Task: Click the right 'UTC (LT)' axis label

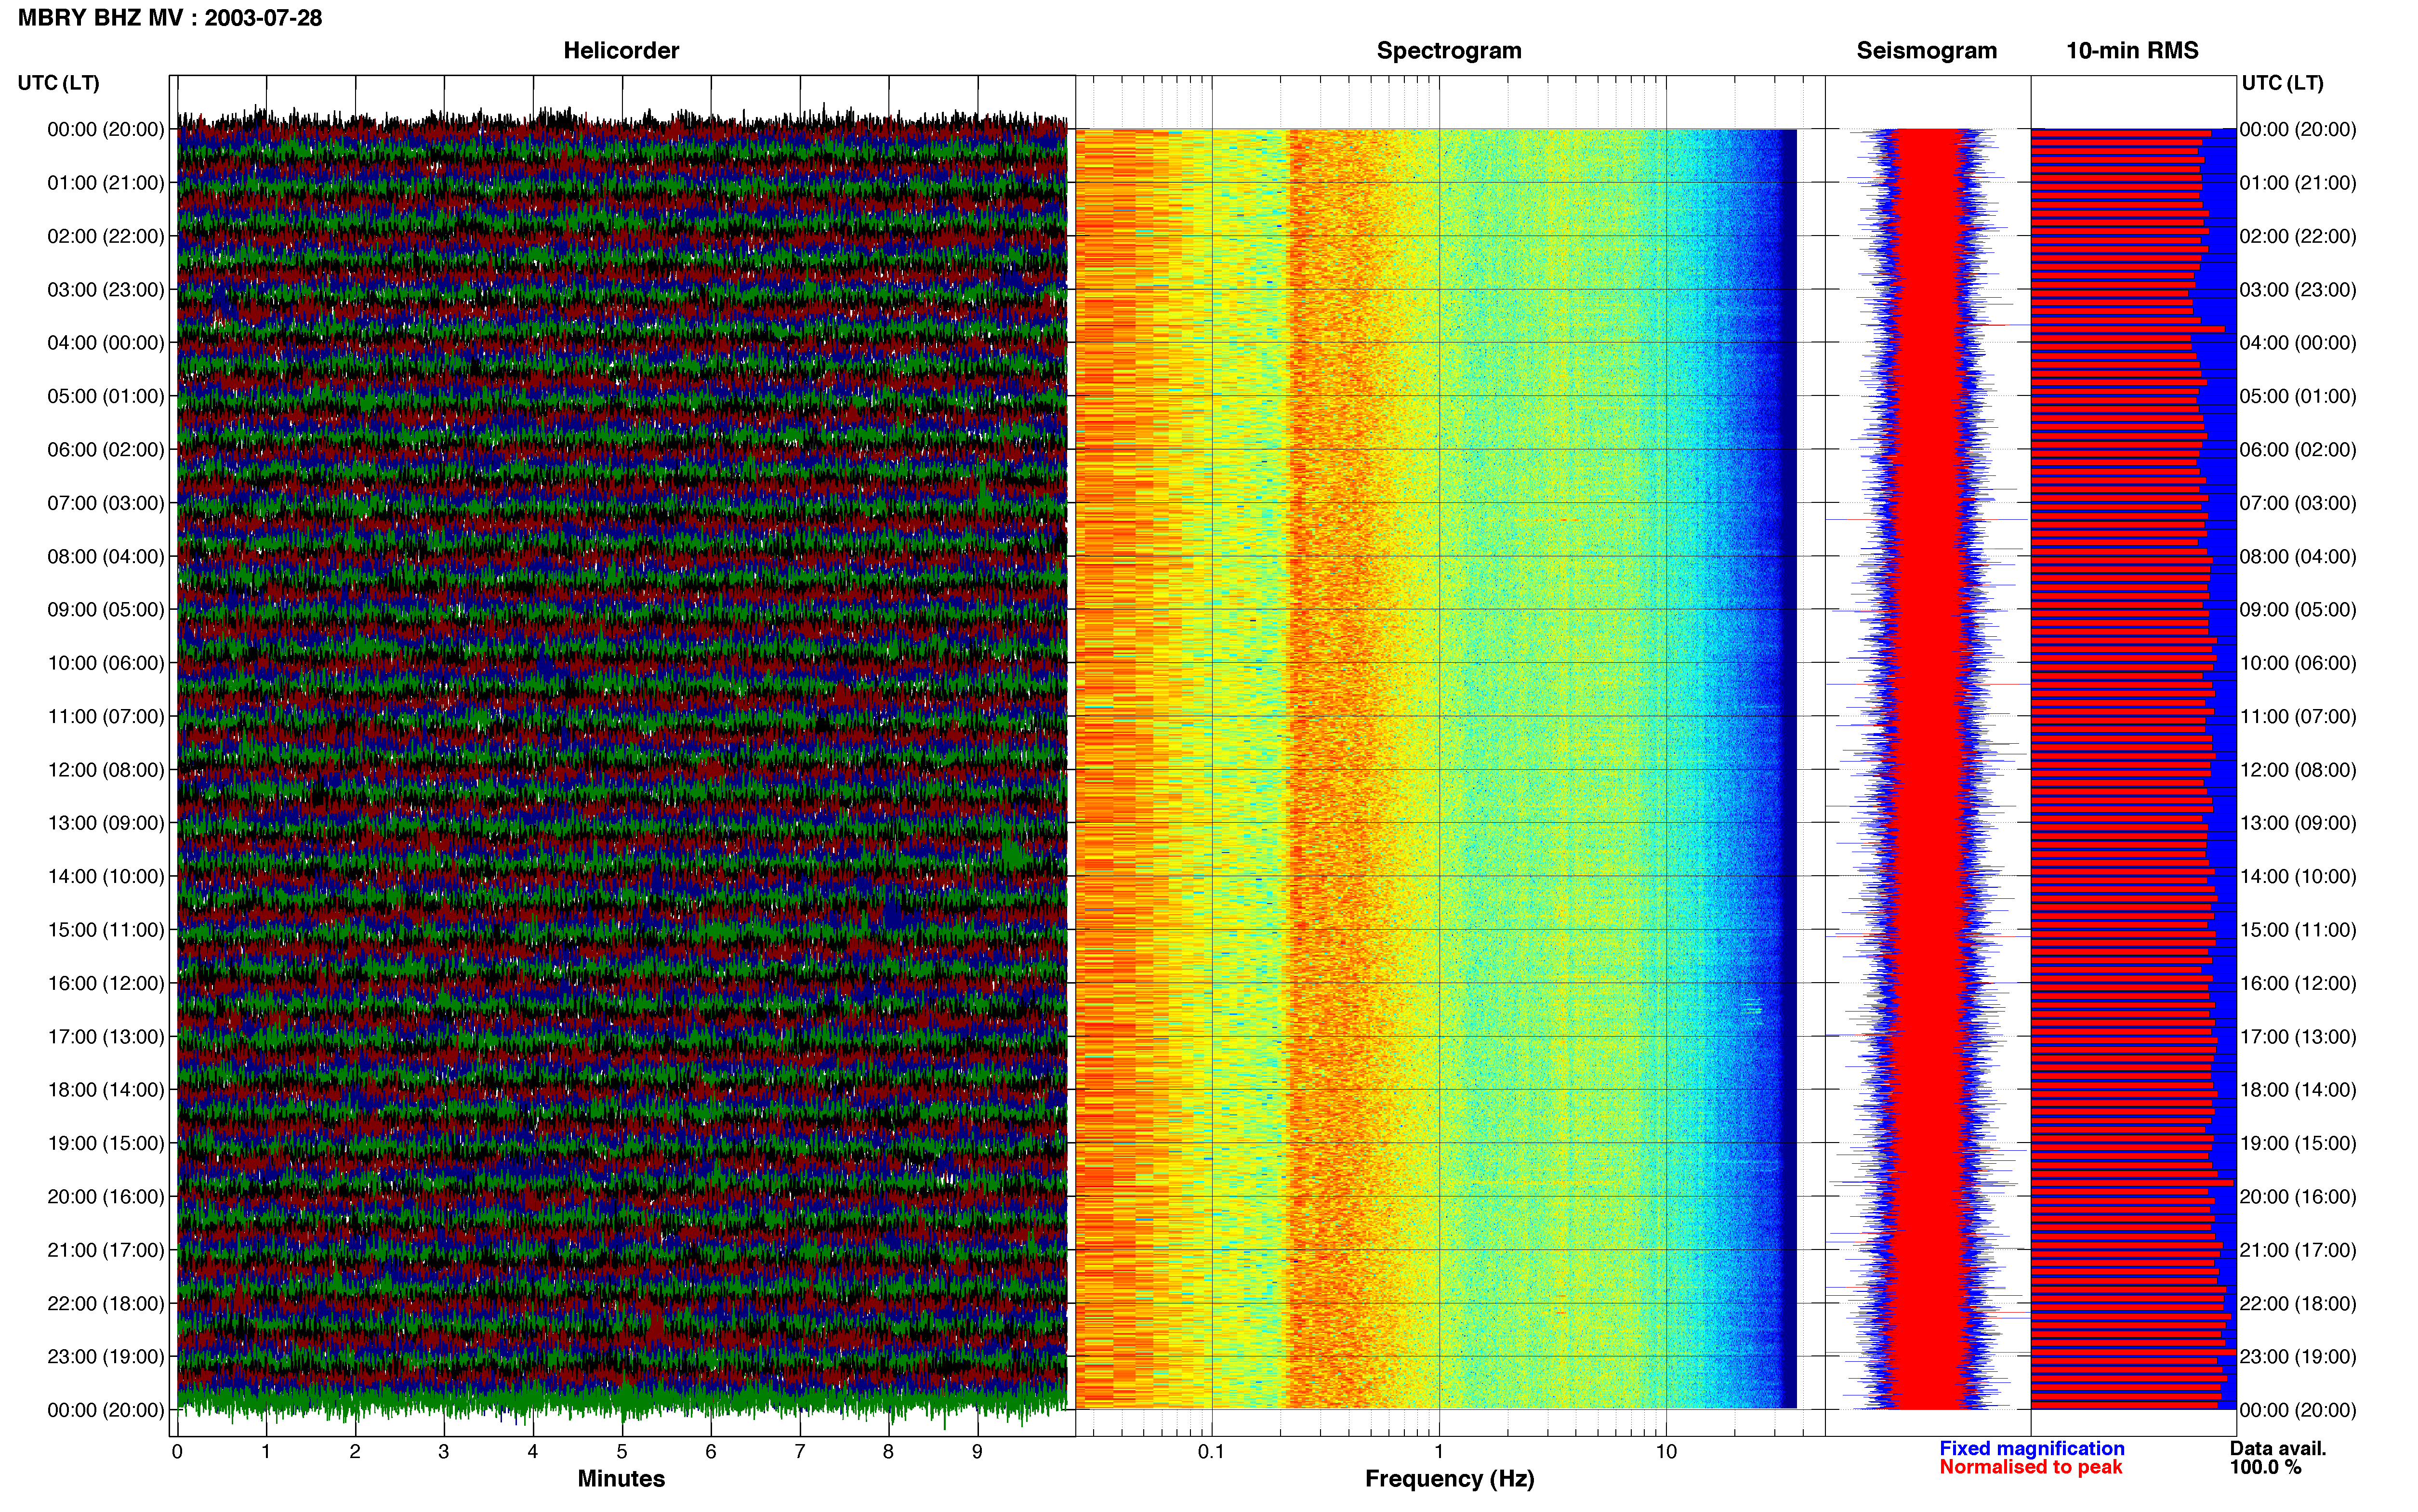Action: click(2283, 82)
